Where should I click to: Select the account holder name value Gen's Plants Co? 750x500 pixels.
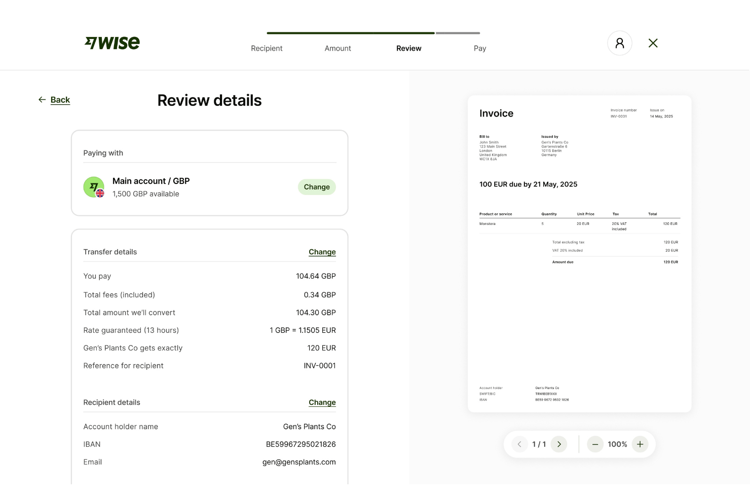pos(310,427)
